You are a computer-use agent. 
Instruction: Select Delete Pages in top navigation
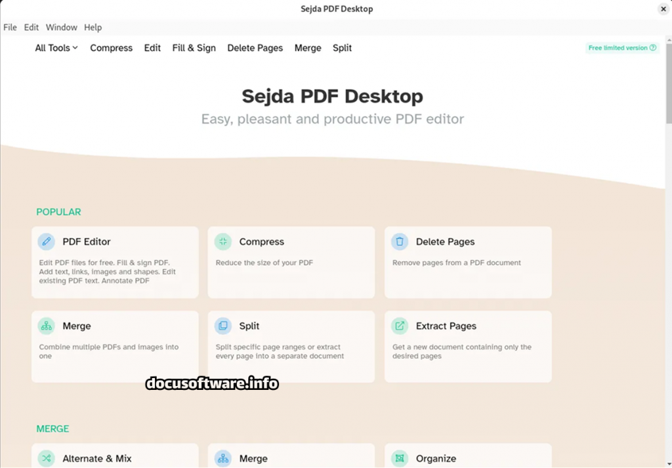(255, 48)
